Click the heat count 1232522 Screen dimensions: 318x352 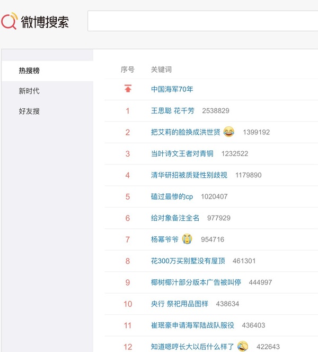pos(235,153)
